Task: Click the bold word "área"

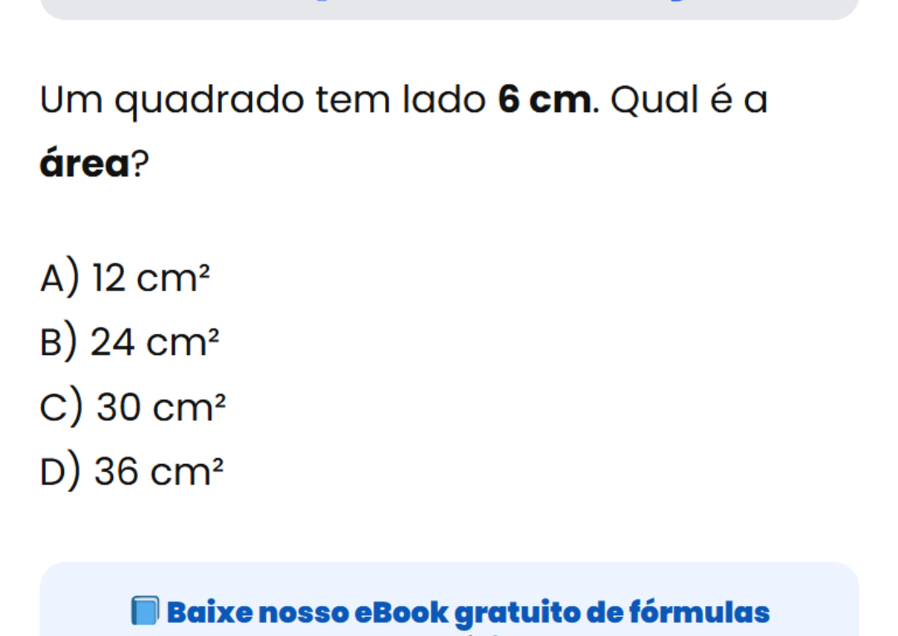Action: 85,164
